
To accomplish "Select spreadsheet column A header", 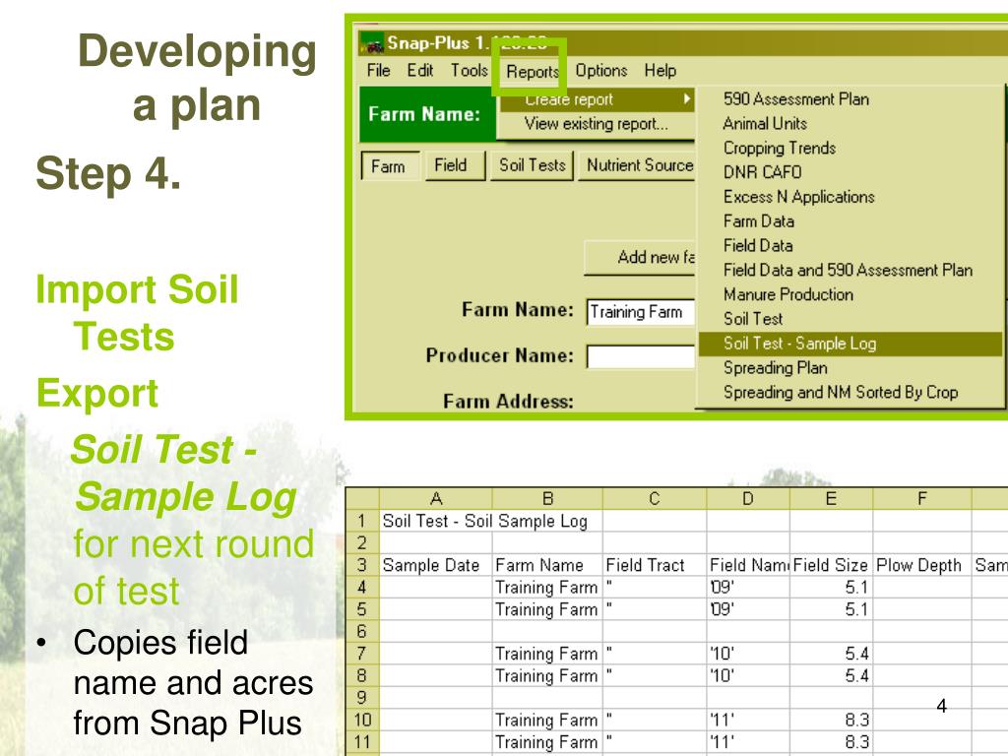I will [x=436, y=498].
